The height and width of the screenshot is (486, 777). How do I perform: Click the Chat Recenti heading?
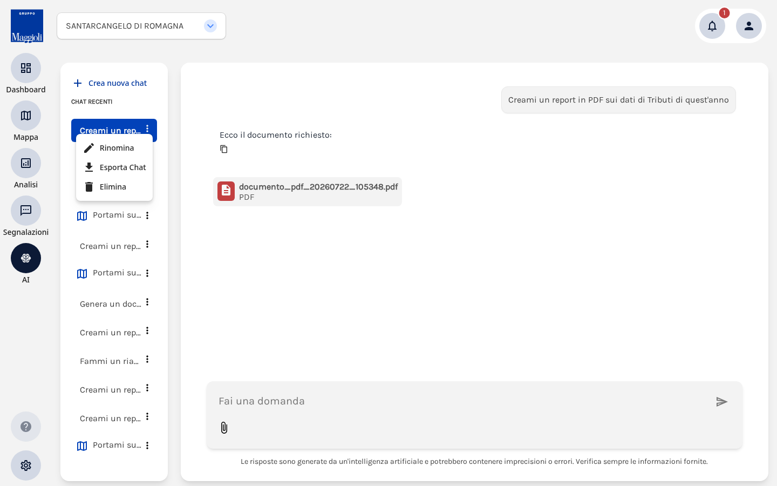(x=92, y=102)
